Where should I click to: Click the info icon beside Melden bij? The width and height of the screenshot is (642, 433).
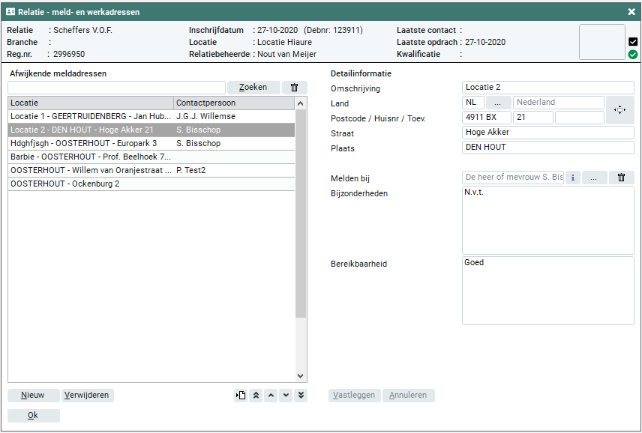click(x=573, y=178)
